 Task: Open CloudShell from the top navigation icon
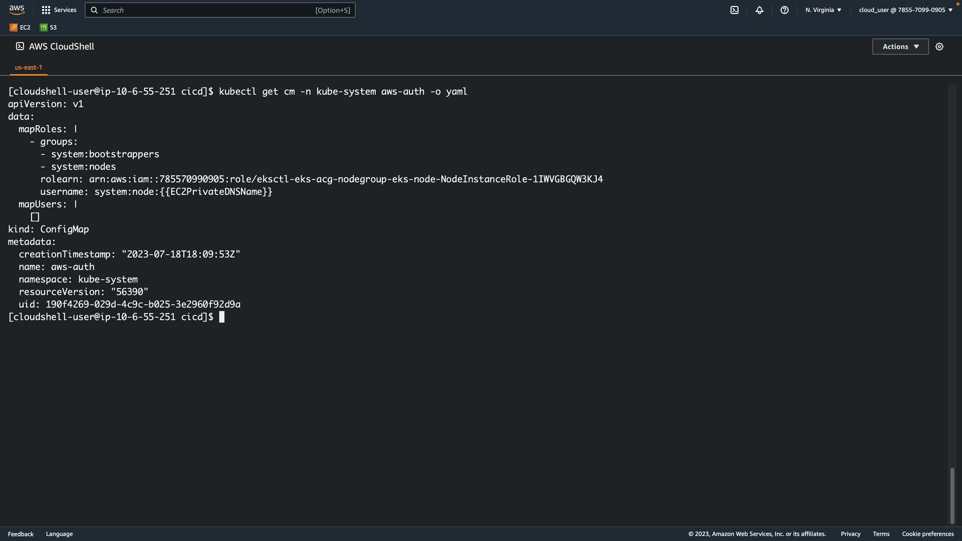click(735, 10)
